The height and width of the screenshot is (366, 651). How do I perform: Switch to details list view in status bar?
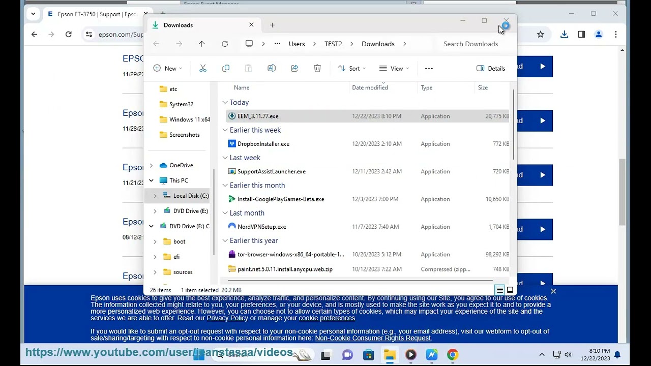coord(500,290)
